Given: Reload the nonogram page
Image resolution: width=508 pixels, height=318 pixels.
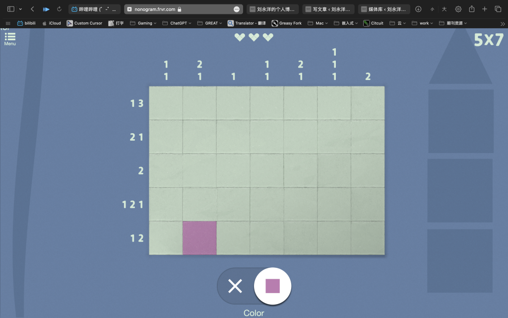Looking at the screenshot, I should (60, 9).
